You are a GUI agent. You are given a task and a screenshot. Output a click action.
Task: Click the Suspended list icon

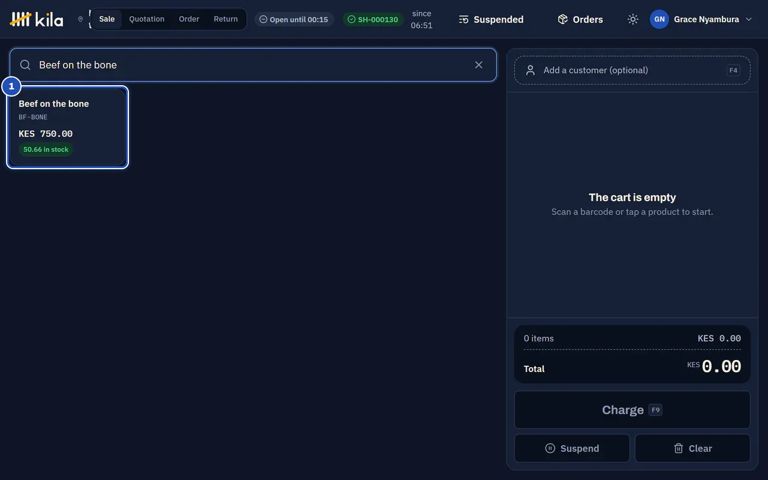464,19
